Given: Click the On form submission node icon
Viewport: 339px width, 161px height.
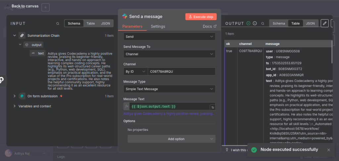Looking at the screenshot, I should (x=22, y=96).
